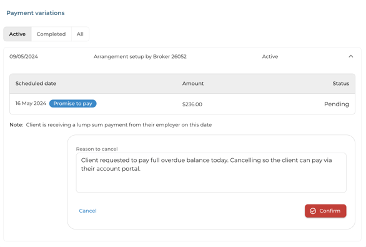Click the Payment variations heading

(36, 13)
